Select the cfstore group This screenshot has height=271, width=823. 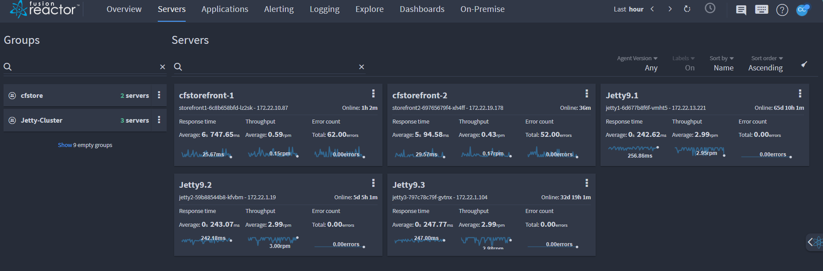pyautogui.click(x=85, y=95)
